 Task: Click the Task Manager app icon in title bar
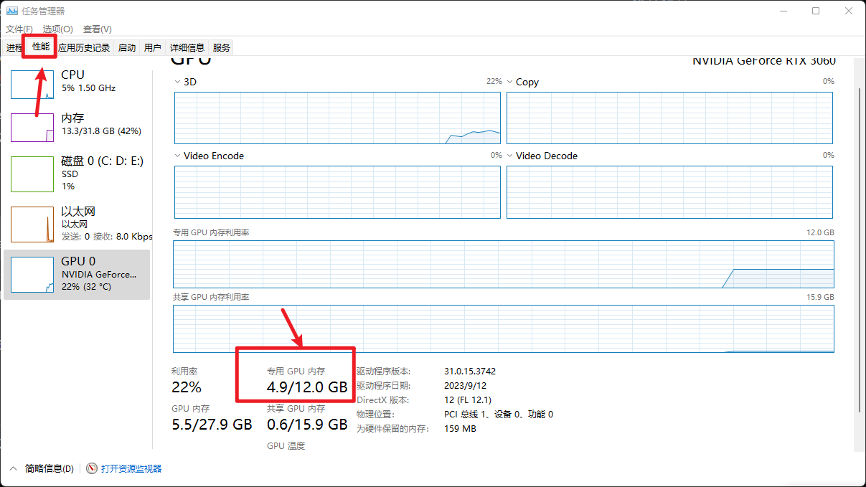click(12, 11)
